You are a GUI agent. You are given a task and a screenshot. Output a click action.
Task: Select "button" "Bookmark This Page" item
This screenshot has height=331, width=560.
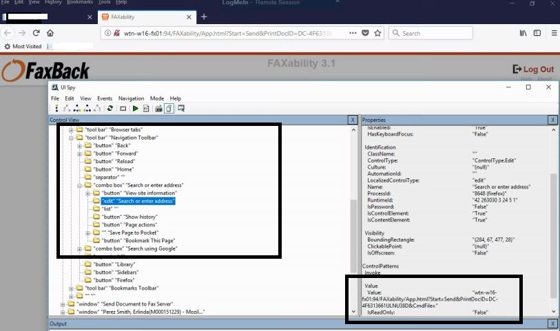(x=138, y=240)
